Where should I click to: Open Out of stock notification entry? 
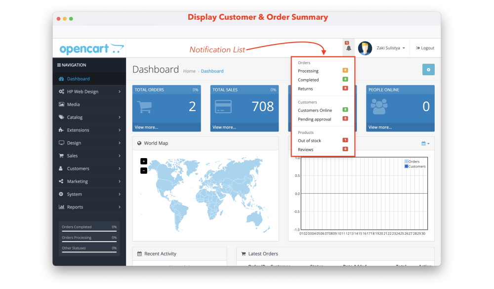(x=310, y=141)
